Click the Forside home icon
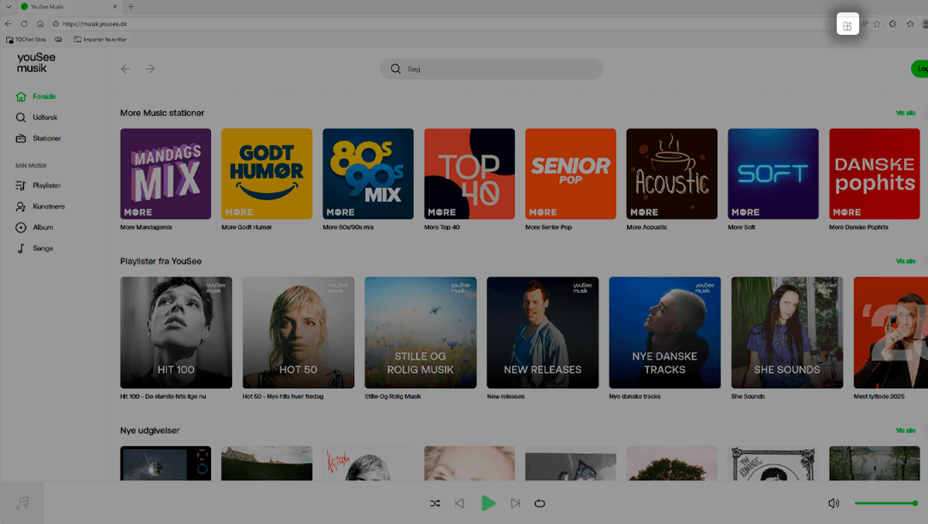Image resolution: width=928 pixels, height=524 pixels. click(x=22, y=96)
